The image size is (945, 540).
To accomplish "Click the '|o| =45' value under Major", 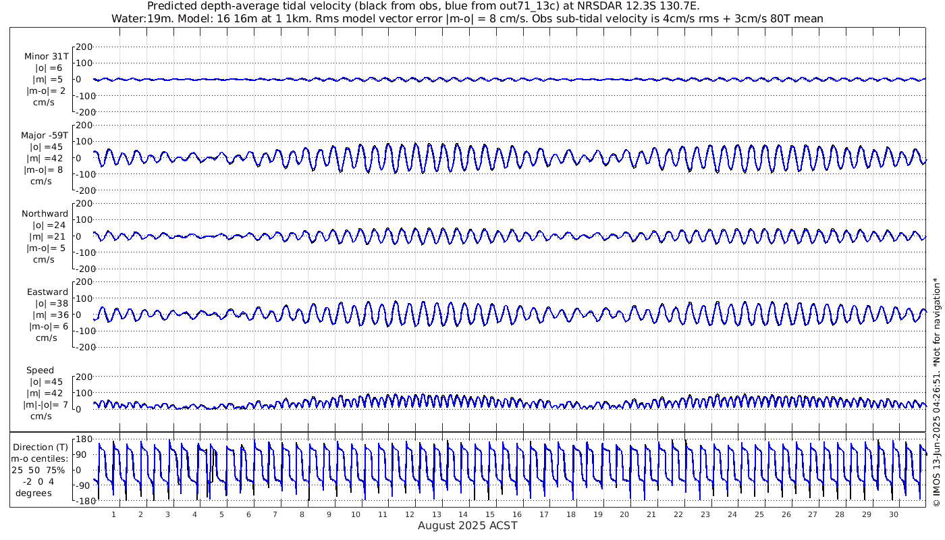I will click(46, 147).
